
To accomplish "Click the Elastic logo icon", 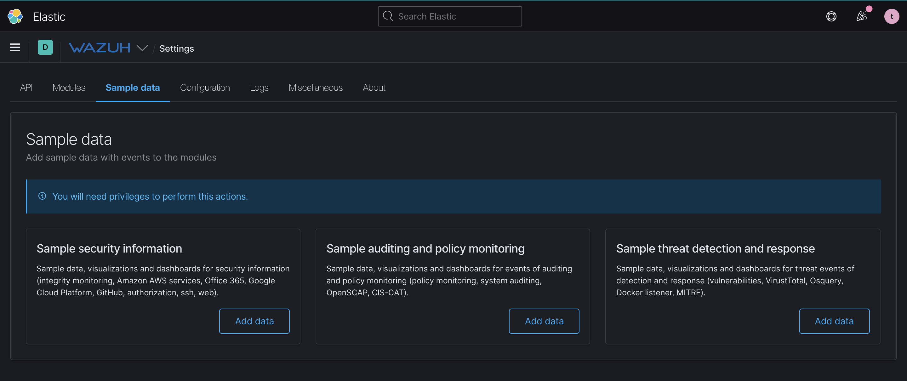I will click(15, 17).
